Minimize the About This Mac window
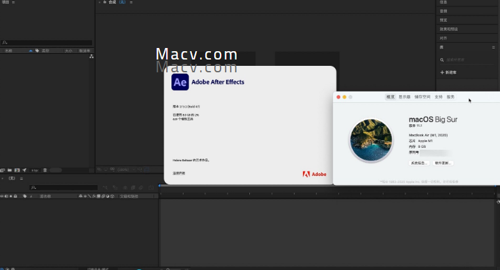The height and width of the screenshot is (270, 500). click(345, 97)
